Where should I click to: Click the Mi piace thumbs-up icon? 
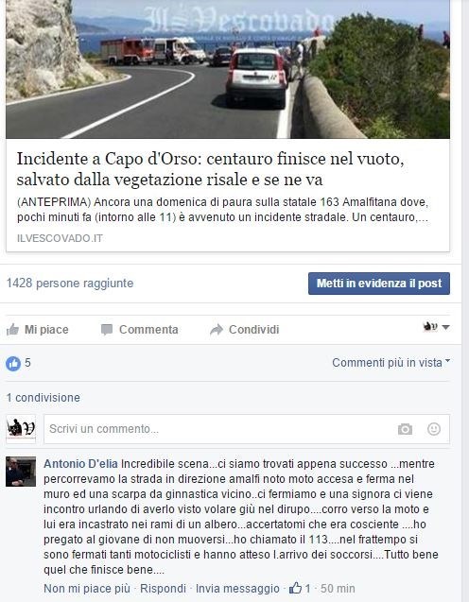click(12, 330)
